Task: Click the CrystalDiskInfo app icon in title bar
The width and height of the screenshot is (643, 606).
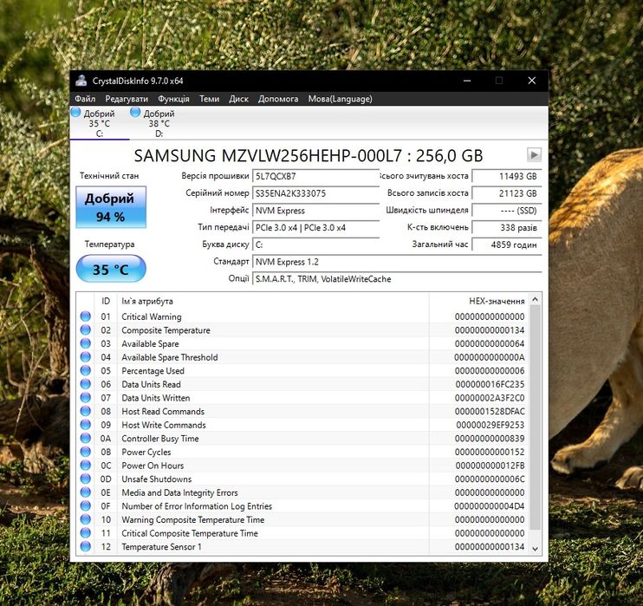Action: (x=81, y=81)
